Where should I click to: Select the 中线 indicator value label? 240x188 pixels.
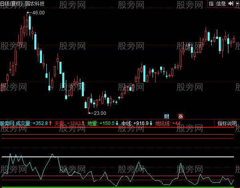(126, 123)
